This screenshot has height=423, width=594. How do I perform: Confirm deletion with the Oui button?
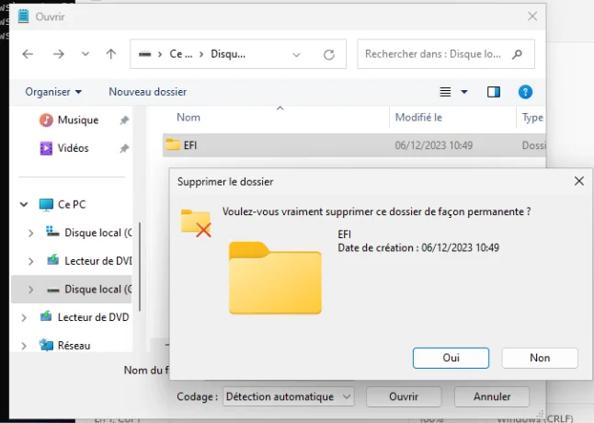click(451, 358)
